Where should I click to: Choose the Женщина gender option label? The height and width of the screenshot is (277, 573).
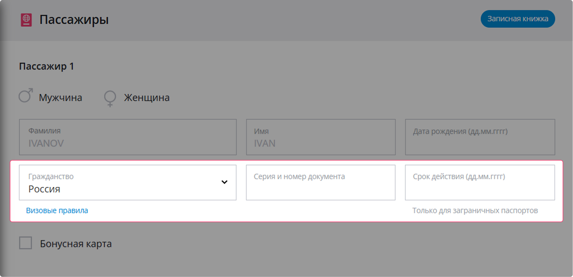tap(147, 98)
